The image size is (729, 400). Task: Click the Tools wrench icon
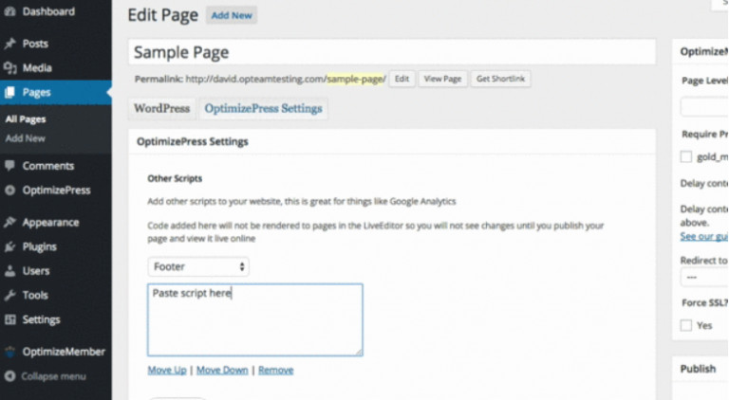[9, 295]
